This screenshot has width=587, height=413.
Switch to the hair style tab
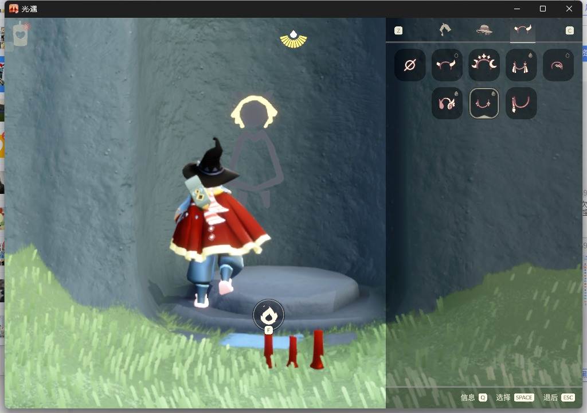pyautogui.click(x=445, y=30)
